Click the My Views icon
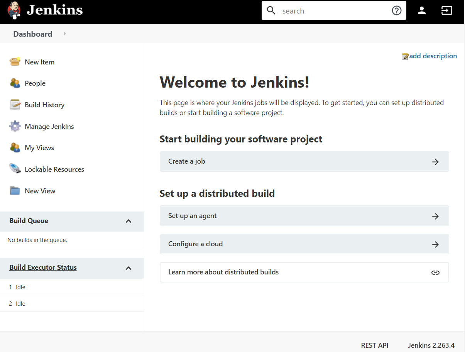The height and width of the screenshot is (352, 465). (15, 147)
